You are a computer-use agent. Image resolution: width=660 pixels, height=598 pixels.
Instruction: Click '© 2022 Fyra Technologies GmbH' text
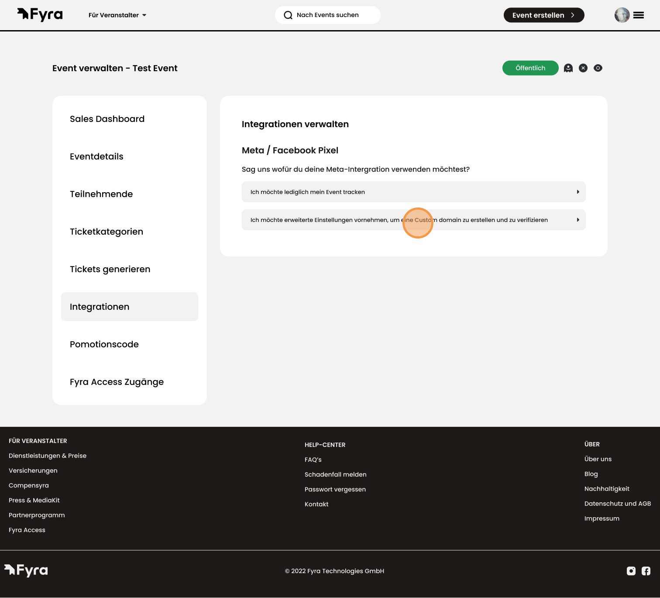[334, 571]
